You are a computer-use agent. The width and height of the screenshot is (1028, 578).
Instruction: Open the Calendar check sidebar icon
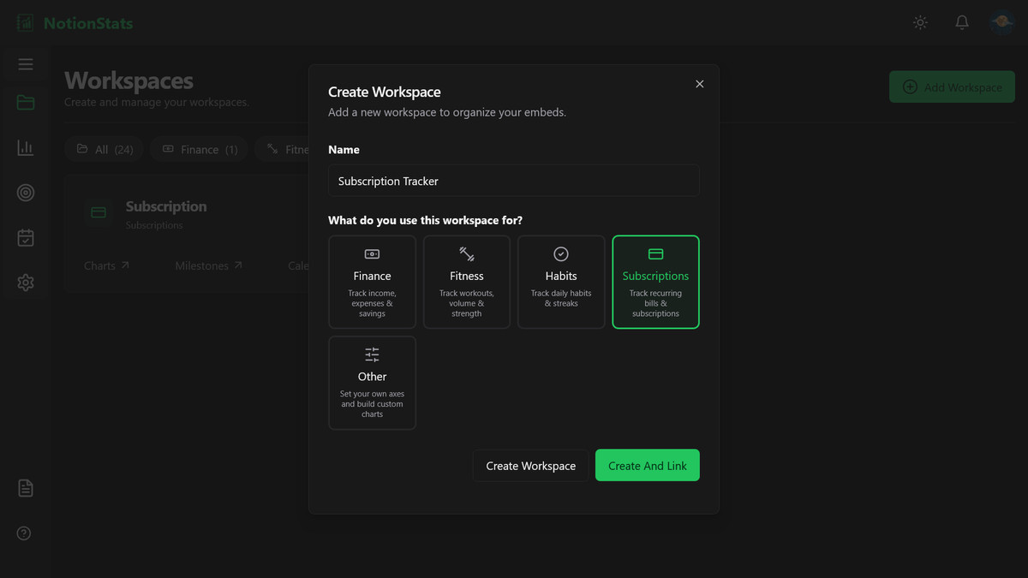click(26, 238)
